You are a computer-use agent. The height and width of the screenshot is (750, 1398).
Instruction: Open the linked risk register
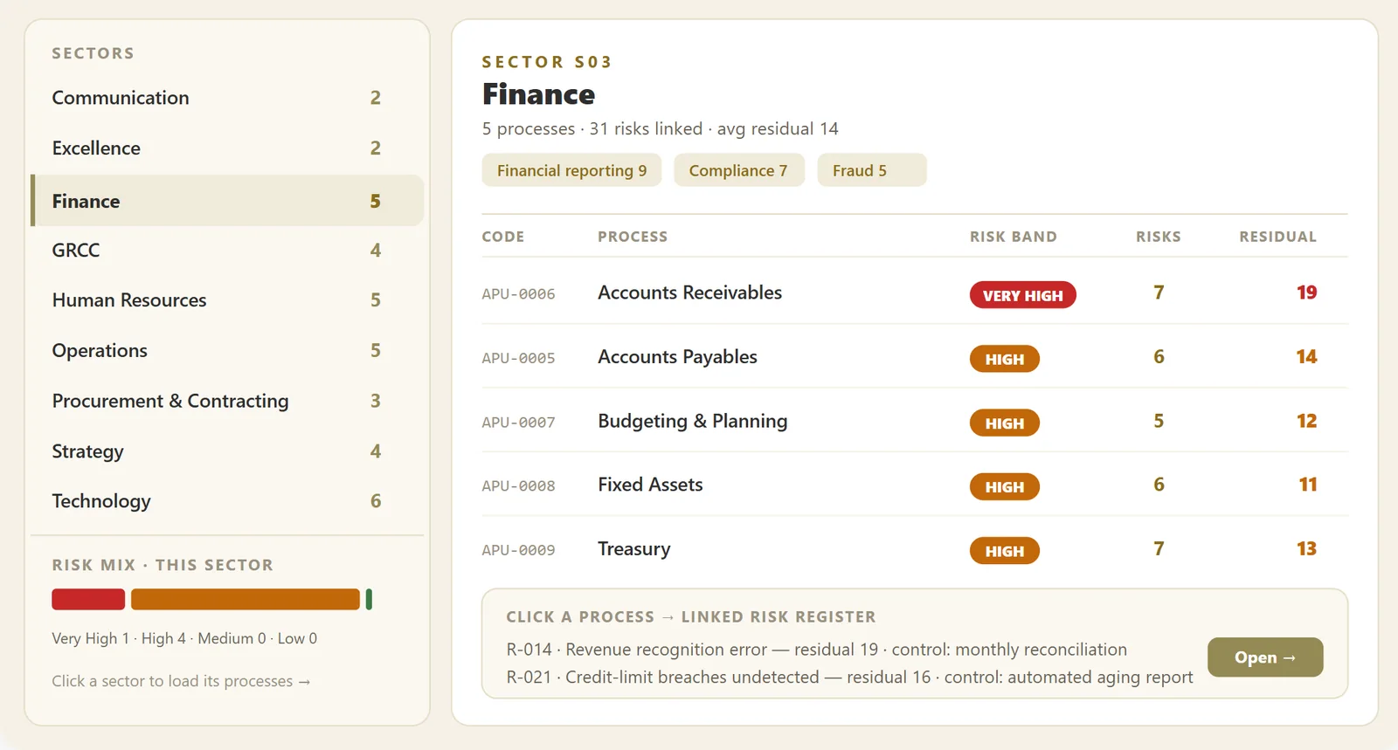[1265, 657]
